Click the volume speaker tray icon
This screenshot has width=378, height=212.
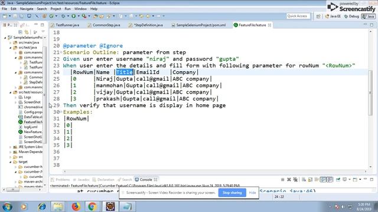click(343, 207)
